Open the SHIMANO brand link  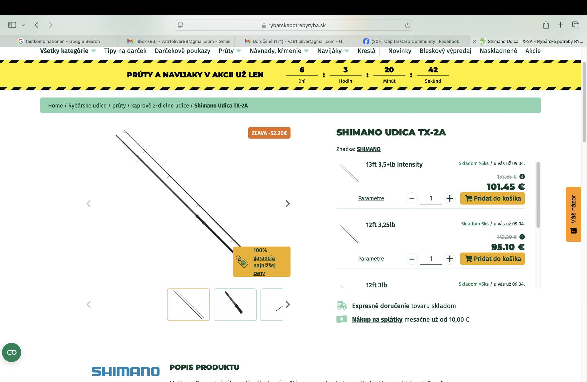(369, 149)
